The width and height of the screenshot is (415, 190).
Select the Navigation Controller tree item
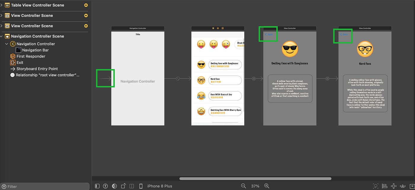point(36,44)
